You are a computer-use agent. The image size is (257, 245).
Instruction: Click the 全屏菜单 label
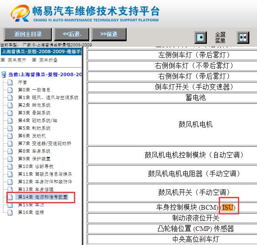pyautogui.click(x=220, y=37)
